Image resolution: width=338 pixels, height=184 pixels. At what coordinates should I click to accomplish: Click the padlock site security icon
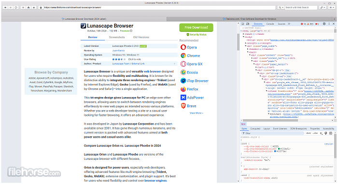pos(41,7)
